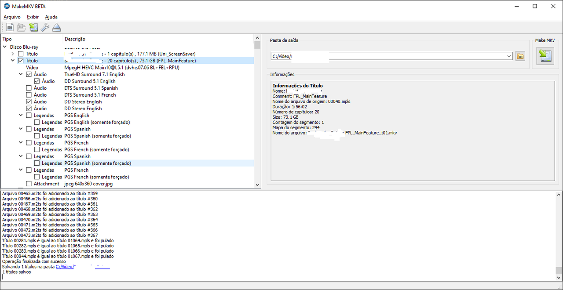
Task: Collapse the PGS English Legendas node
Action: tap(21, 116)
